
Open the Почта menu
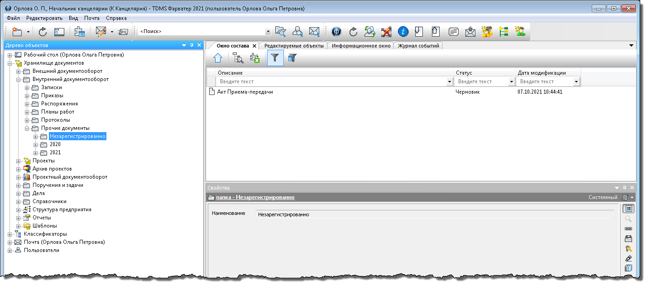click(92, 18)
